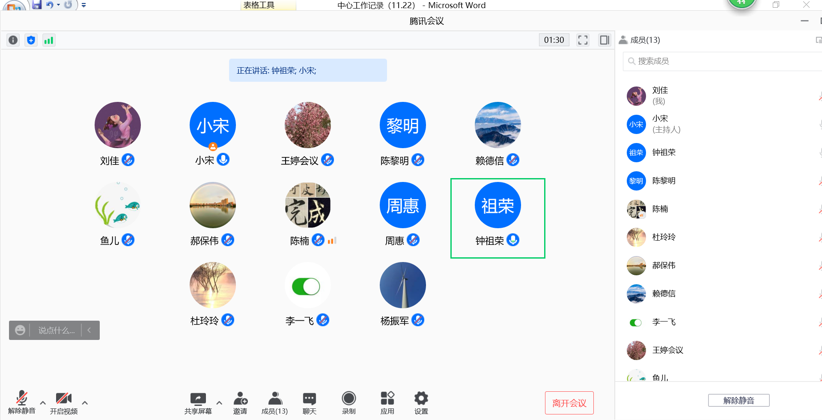Viewport: 822px width, 420px height.
Task: Open the Chat button
Action: click(310, 403)
